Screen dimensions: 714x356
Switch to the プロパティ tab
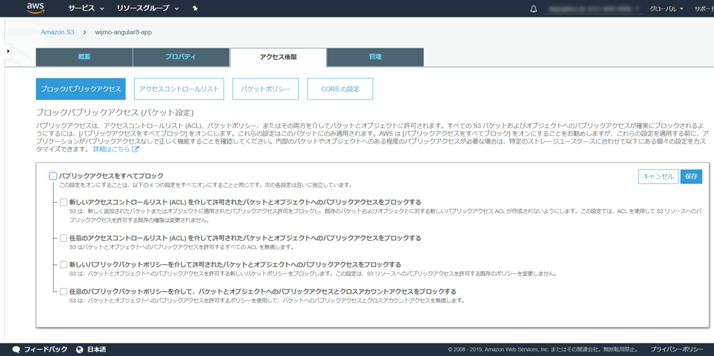coord(181,57)
